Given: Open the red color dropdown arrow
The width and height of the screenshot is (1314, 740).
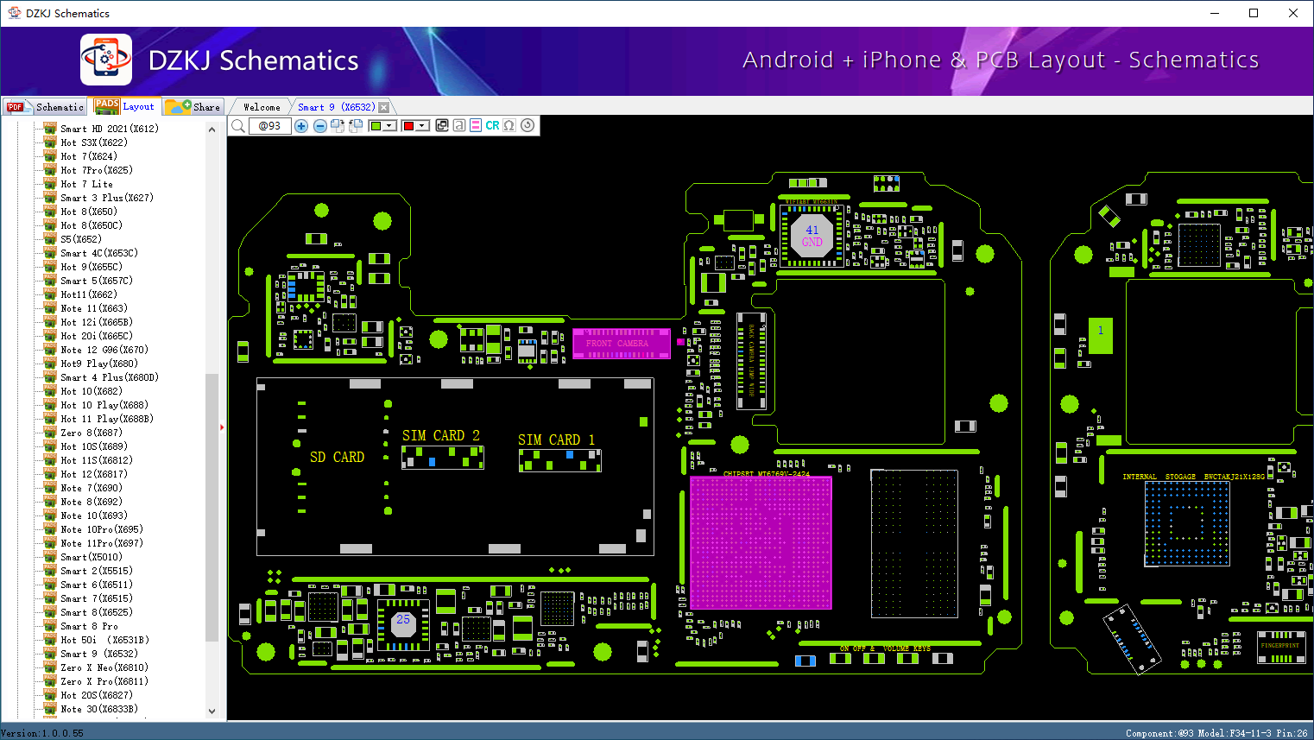Looking at the screenshot, I should (422, 126).
